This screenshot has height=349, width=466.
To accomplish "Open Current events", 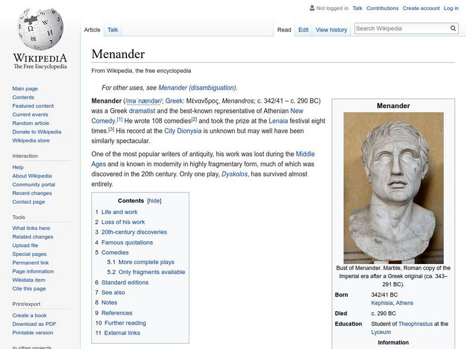I will [x=30, y=115].
